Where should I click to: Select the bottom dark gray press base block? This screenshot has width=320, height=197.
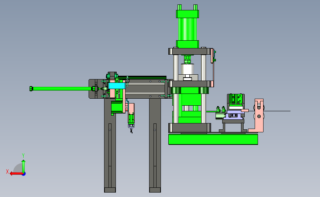(x=190, y=128)
